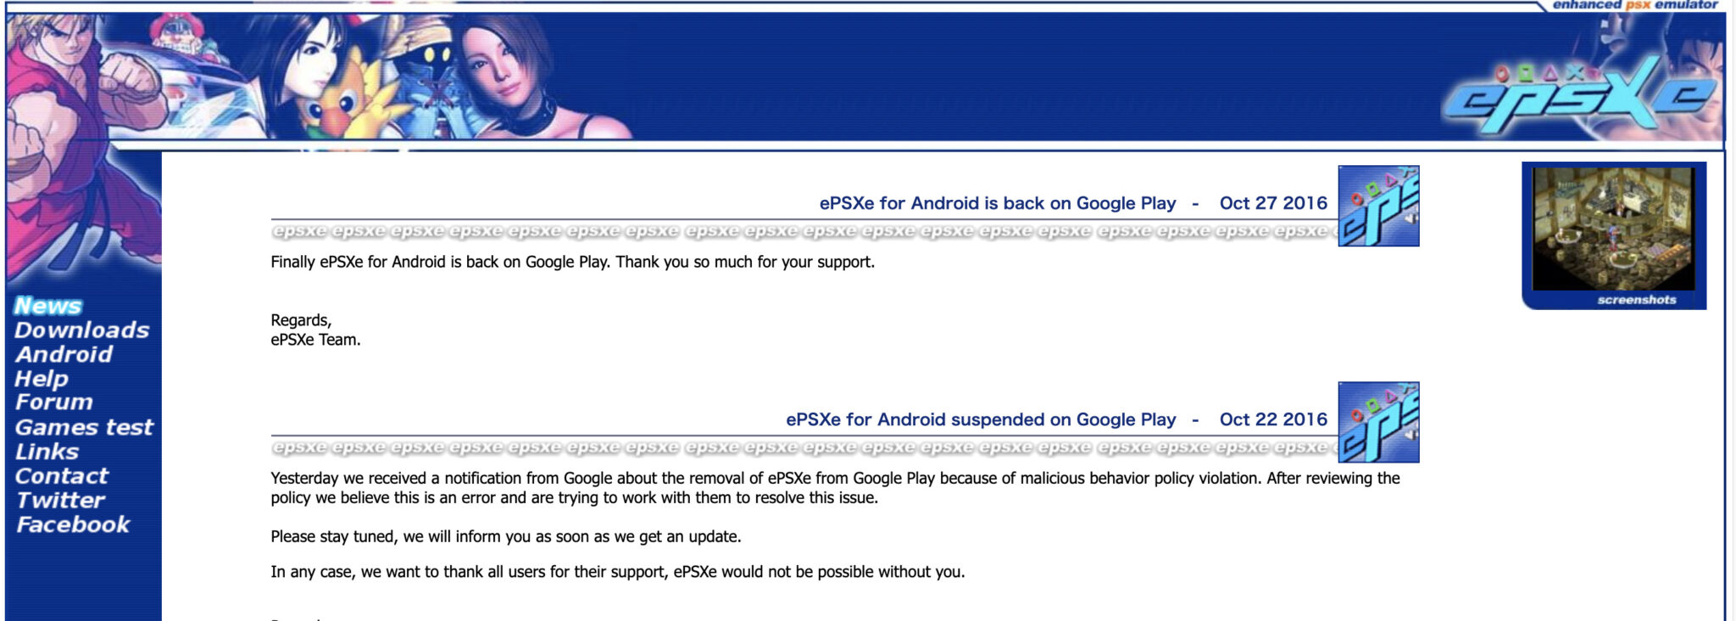This screenshot has height=621, width=1736.
Task: Visit the Forum link
Action: (x=53, y=402)
